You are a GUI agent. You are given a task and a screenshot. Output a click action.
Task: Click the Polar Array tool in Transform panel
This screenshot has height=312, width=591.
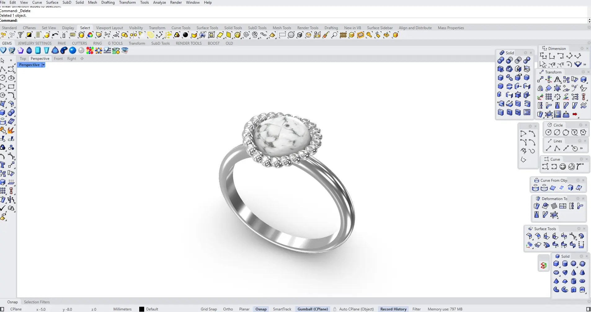pos(558,97)
